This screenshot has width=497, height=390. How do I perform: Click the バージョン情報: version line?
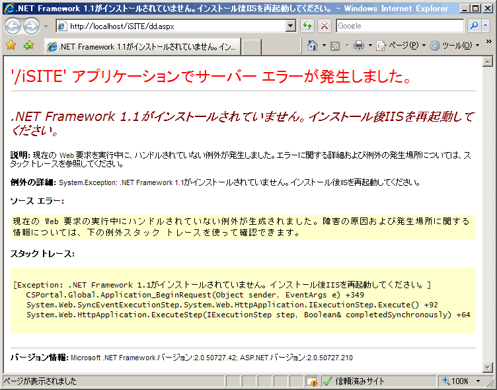pos(182,358)
